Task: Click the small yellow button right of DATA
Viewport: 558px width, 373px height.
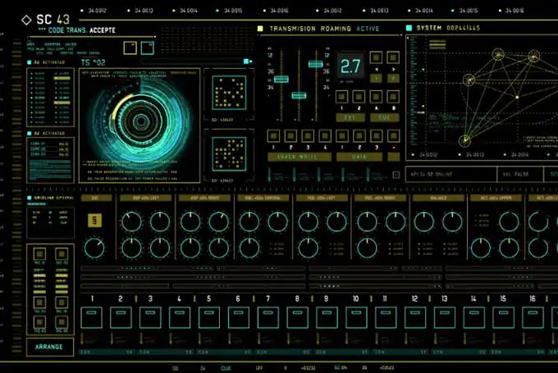Action: [393, 157]
